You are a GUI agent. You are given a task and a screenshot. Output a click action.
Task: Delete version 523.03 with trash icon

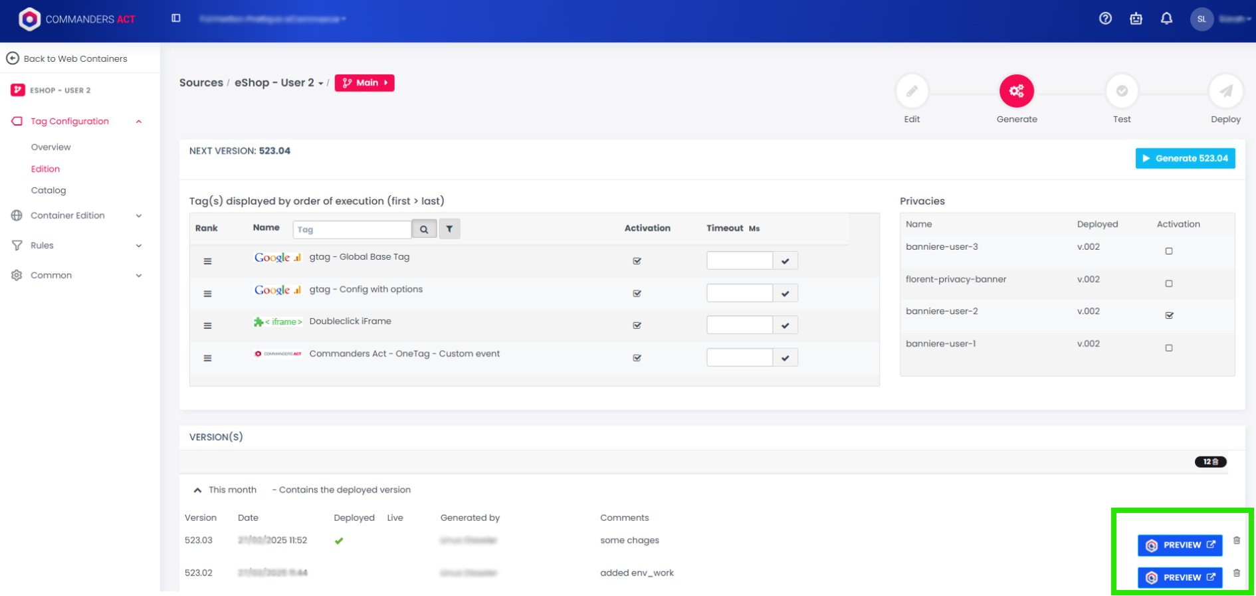click(1237, 541)
